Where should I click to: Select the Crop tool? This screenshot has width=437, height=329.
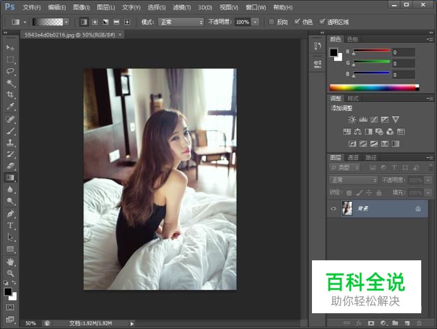11,95
